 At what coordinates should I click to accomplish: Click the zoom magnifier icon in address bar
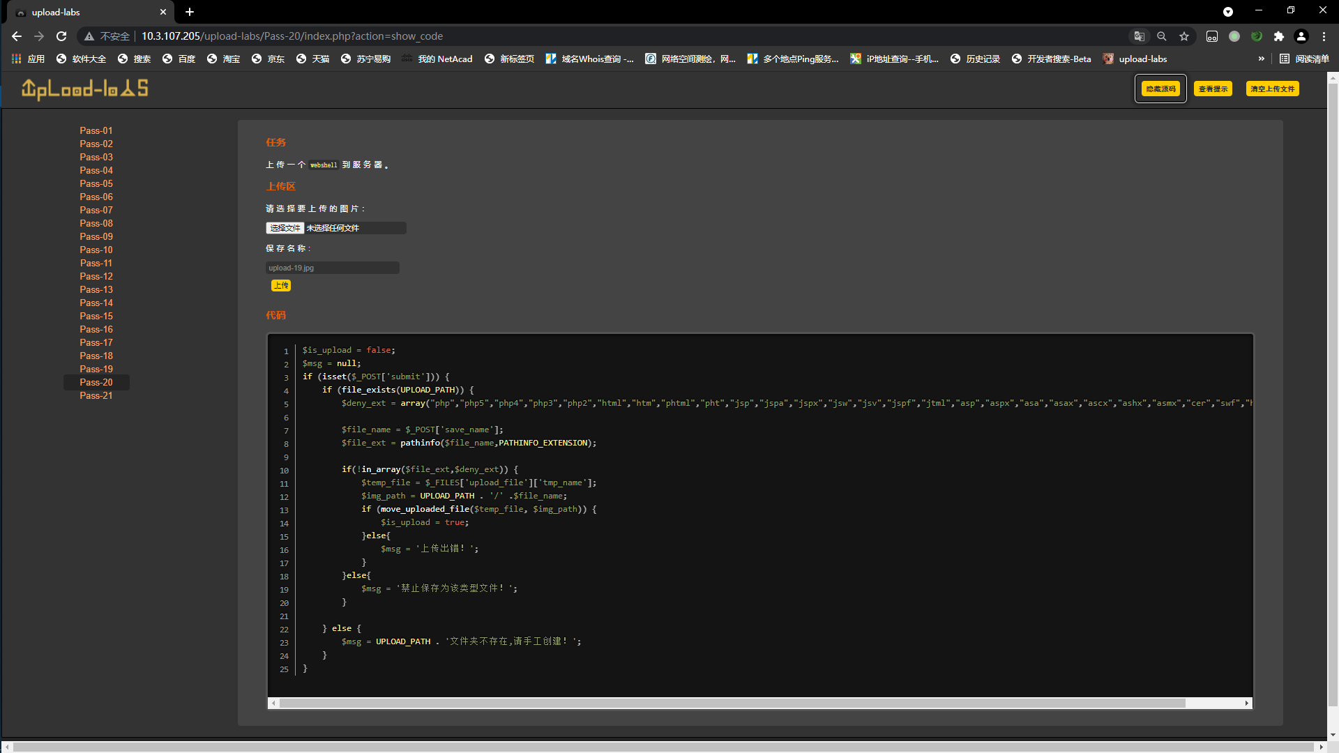[1162, 36]
